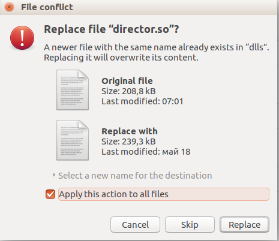Confirm with the Replace button
The height and width of the screenshot is (241, 279).
244,225
